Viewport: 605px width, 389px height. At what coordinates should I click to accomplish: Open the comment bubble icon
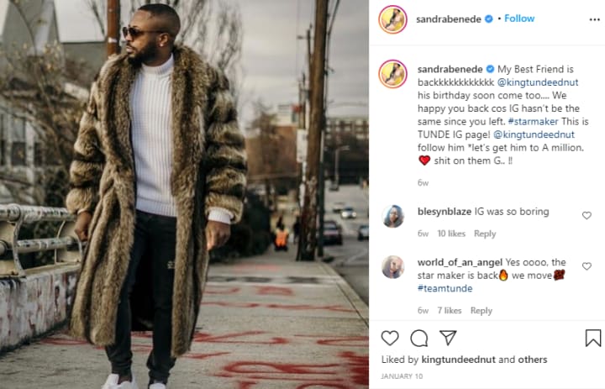[418, 339]
